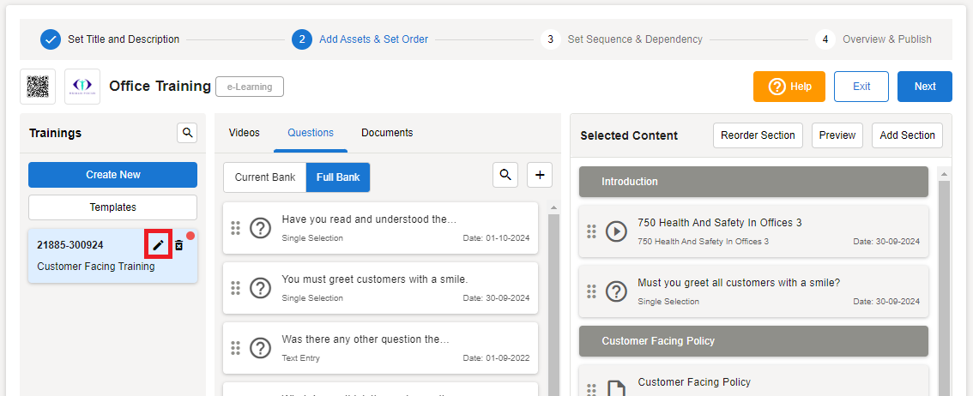Open the search icon in Trainings panel

coord(187,133)
